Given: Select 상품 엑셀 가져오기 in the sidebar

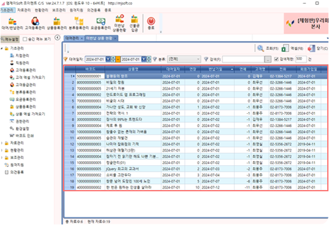Looking at the screenshot, I should coord(27,114).
